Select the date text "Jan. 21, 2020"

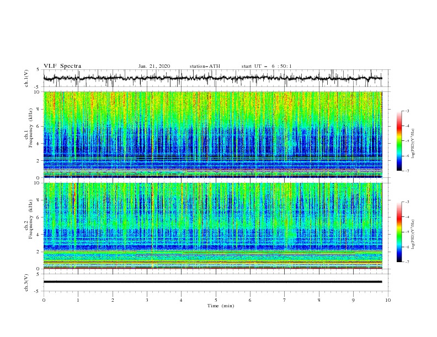[154, 66]
